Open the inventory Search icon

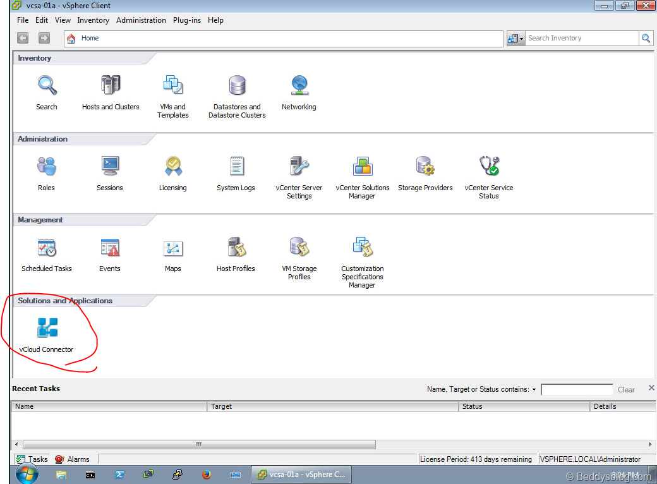point(47,85)
